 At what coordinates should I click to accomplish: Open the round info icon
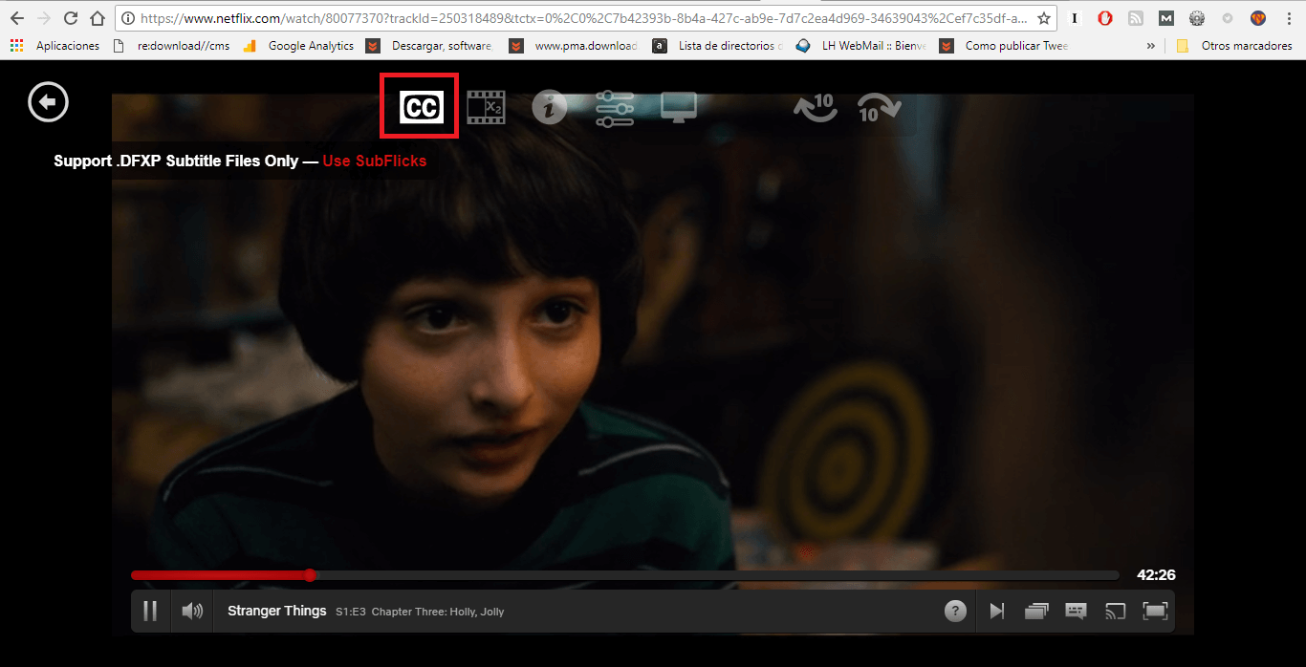click(x=549, y=109)
